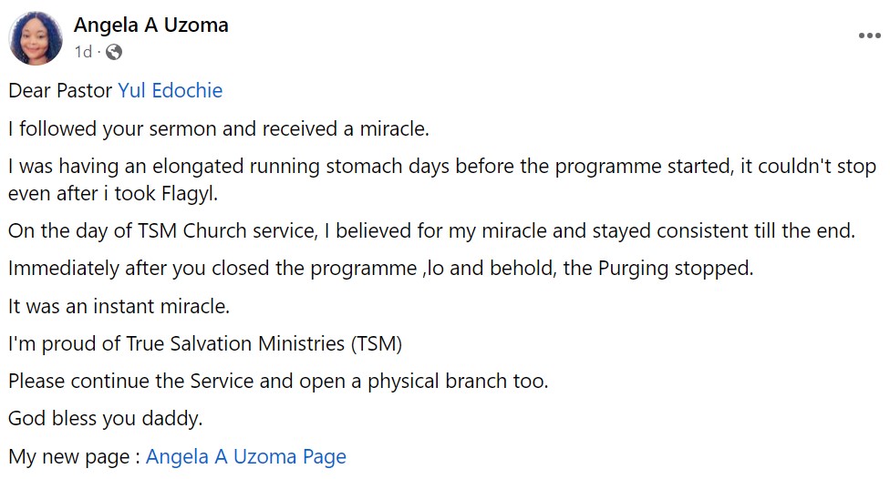Click the 'Please continue the Service' line
Viewport: 890px width, 479px height.
click(278, 382)
